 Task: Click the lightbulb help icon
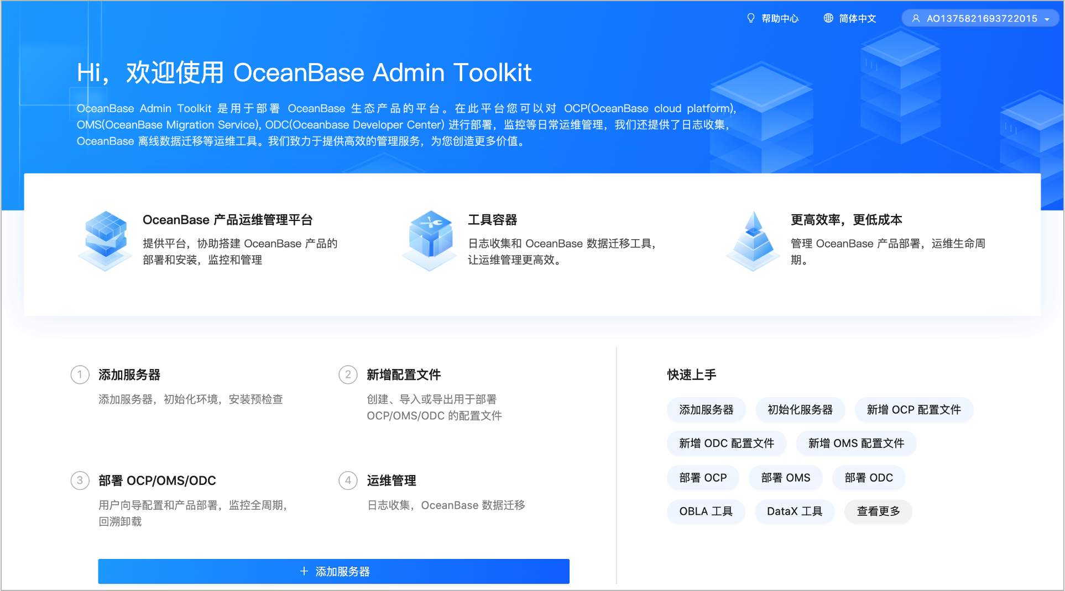click(x=750, y=18)
